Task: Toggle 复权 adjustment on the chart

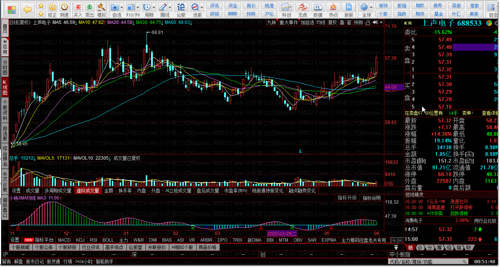Action: 332,22
